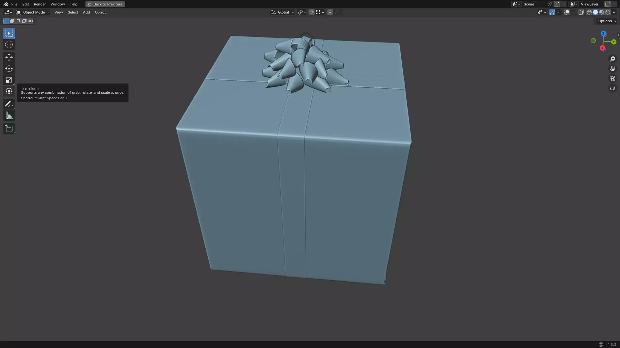The height and width of the screenshot is (348, 620).
Task: Open the viewport Object menu
Action: click(100, 12)
